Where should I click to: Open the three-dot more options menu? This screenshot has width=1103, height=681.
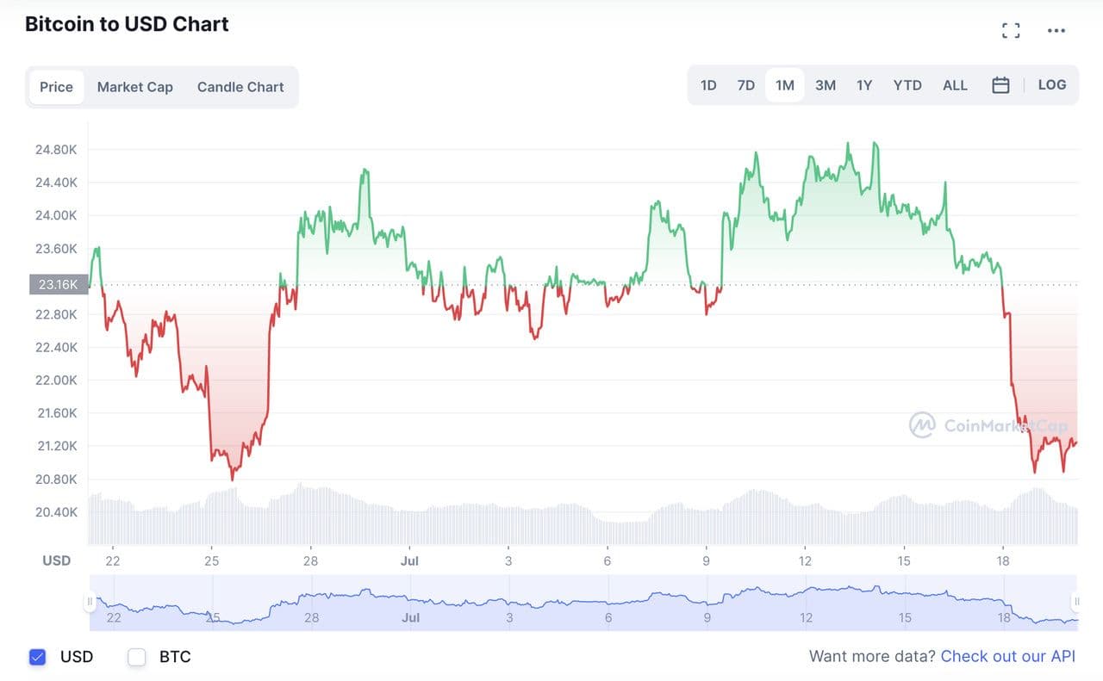pyautogui.click(x=1056, y=31)
